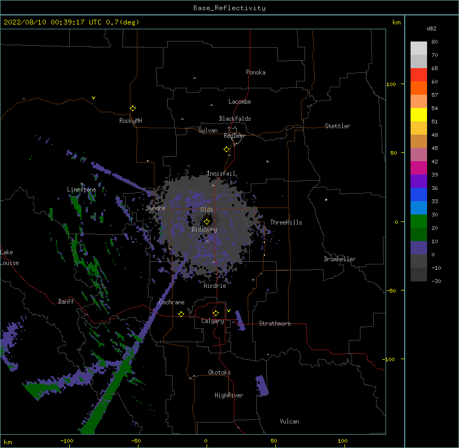Click the purple 10 dBZ legend swatch

pyautogui.click(x=419, y=248)
